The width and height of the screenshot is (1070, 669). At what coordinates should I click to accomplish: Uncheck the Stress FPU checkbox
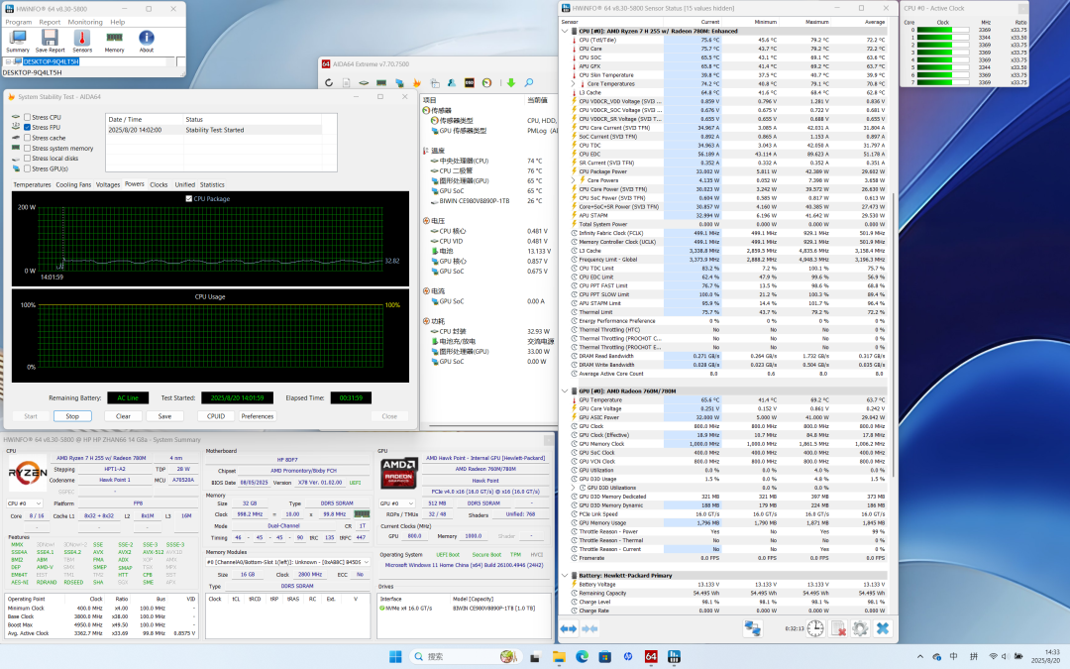pos(28,128)
